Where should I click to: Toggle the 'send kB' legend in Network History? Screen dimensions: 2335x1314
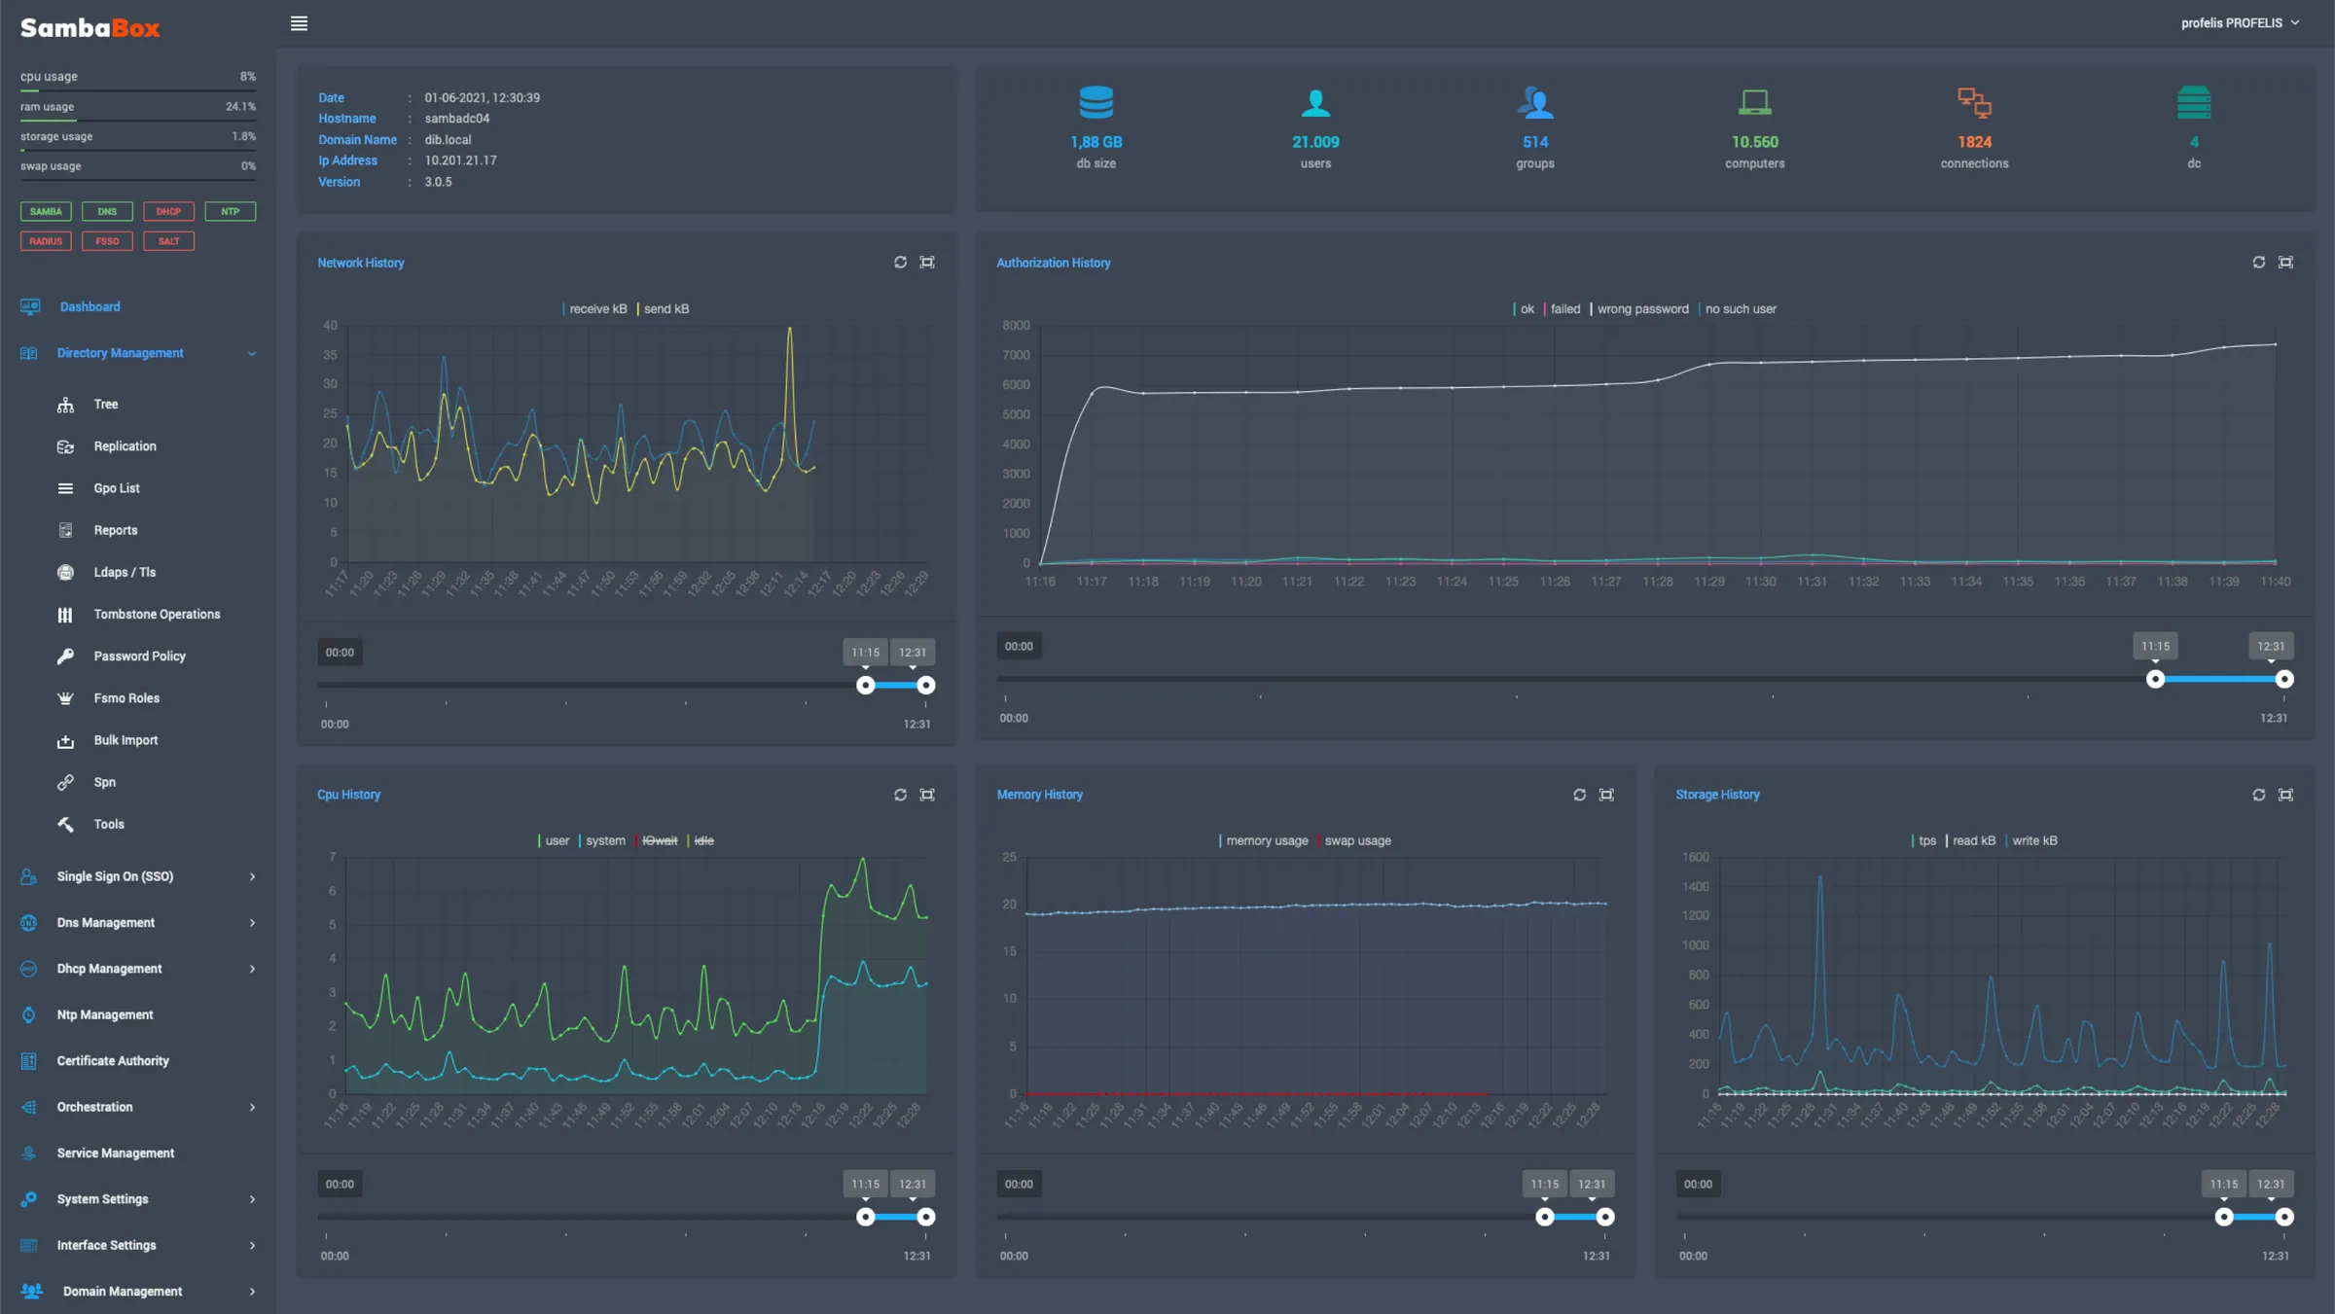tap(665, 308)
